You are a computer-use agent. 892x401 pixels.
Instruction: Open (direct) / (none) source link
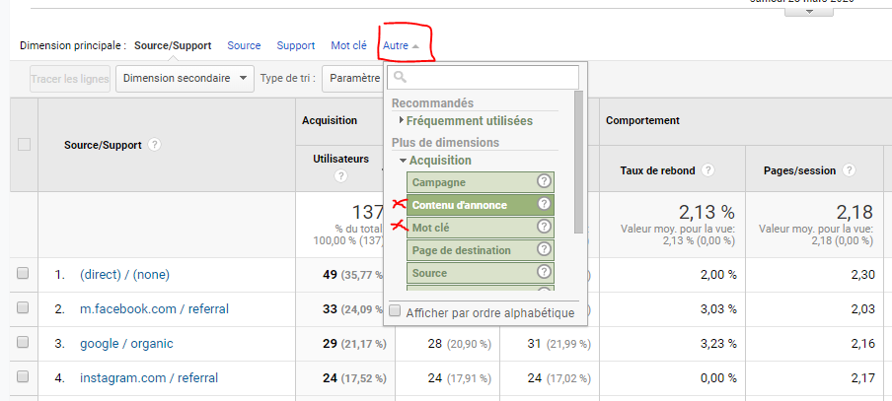click(124, 275)
